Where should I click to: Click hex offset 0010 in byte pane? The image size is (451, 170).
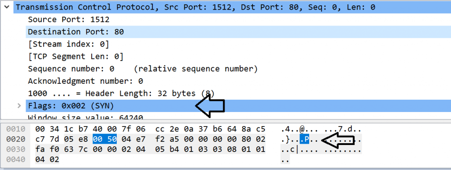(16, 129)
